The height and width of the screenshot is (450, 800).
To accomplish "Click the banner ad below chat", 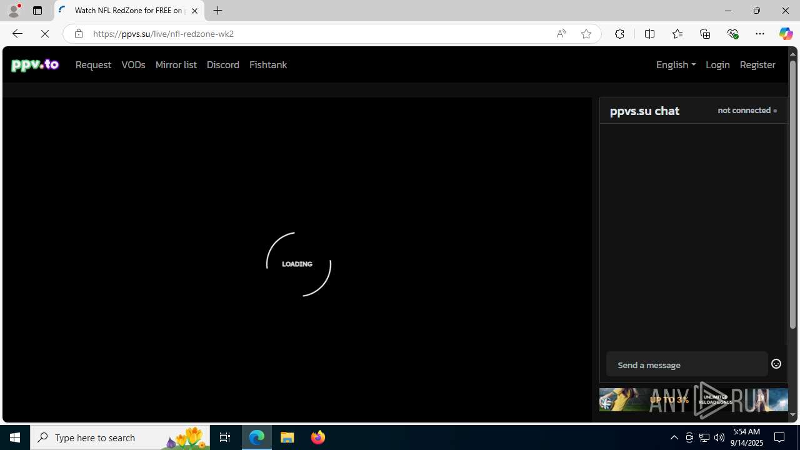I will (693, 400).
